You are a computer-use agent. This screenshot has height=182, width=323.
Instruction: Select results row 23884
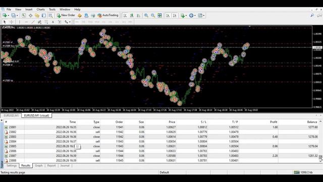[x=161, y=142]
